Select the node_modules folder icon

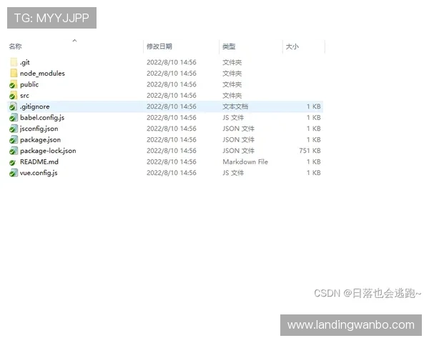click(x=13, y=74)
